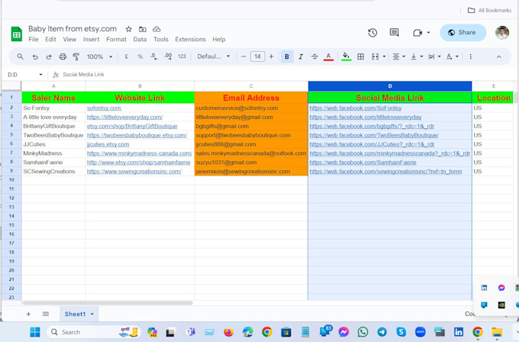Decrease the font size
The image size is (519, 342).
243,56
